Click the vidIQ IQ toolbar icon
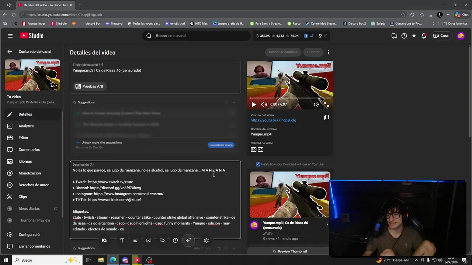 point(104,240)
